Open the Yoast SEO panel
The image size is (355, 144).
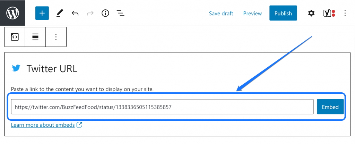(x=328, y=13)
